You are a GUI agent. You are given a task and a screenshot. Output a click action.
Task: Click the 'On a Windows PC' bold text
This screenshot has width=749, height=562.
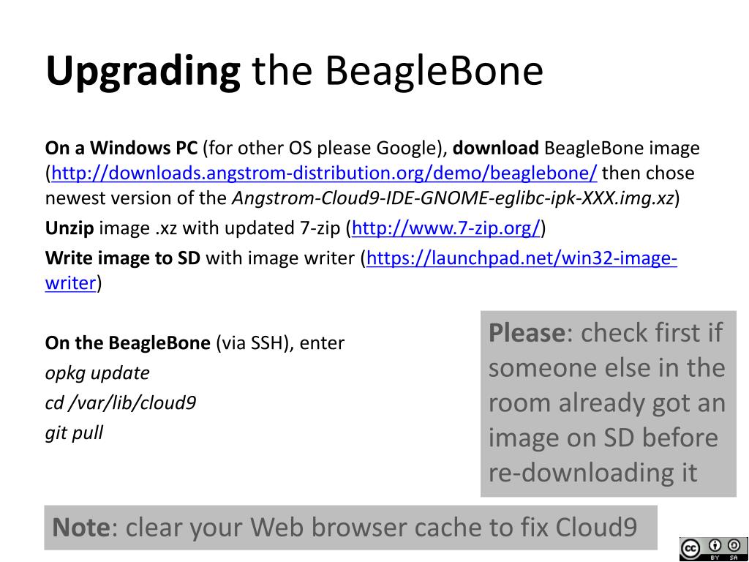click(121, 148)
